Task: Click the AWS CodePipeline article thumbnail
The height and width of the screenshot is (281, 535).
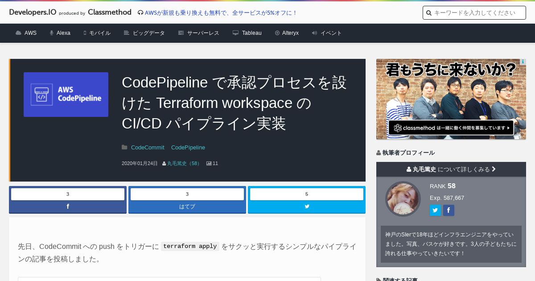Action: click(66, 95)
